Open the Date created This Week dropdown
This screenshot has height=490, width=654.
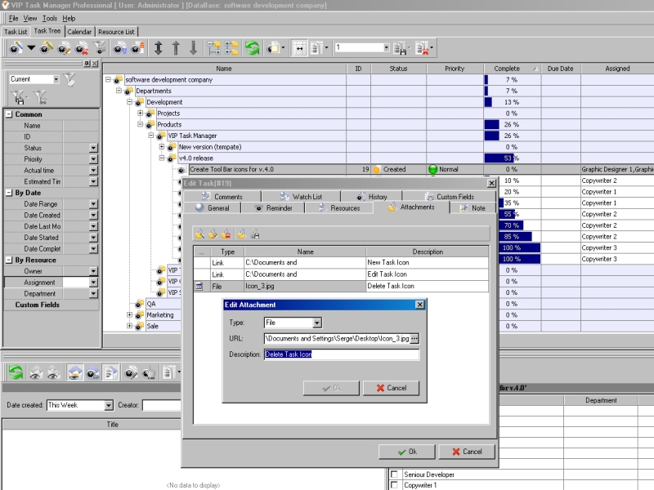click(x=109, y=405)
